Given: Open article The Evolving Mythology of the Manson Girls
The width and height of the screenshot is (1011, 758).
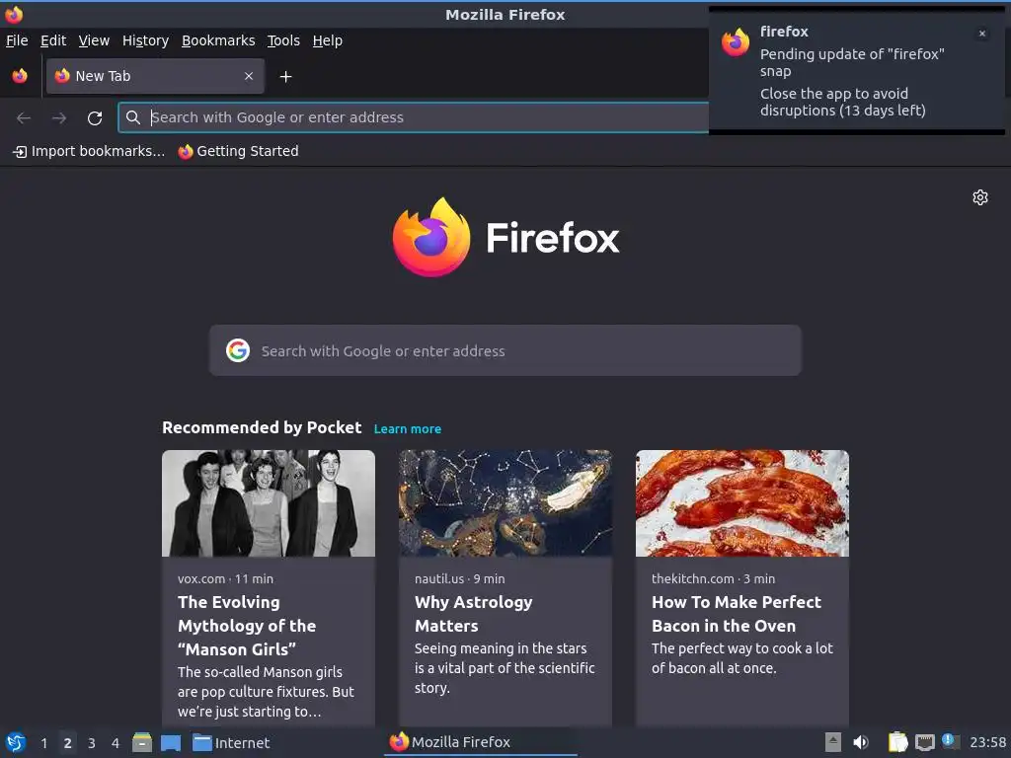Looking at the screenshot, I should (x=247, y=626).
